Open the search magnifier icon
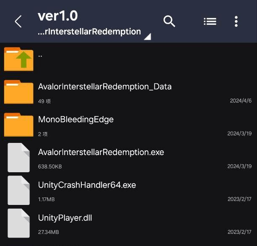This screenshot has width=257, height=246. point(169,21)
